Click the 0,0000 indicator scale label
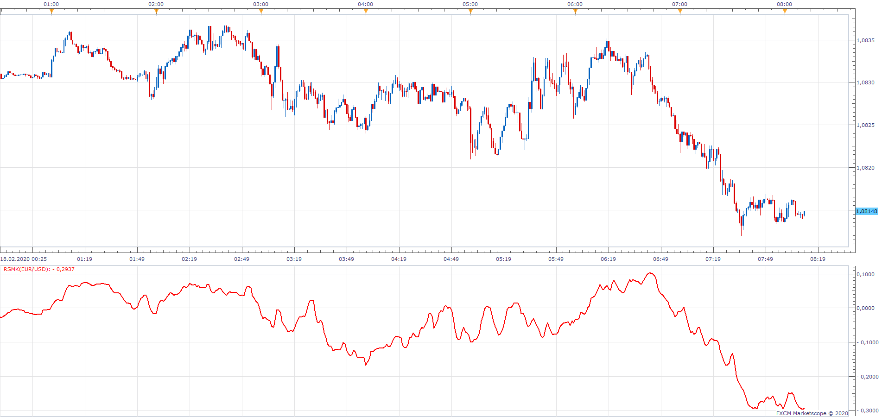Screen dimensions: 882x417 [865, 308]
